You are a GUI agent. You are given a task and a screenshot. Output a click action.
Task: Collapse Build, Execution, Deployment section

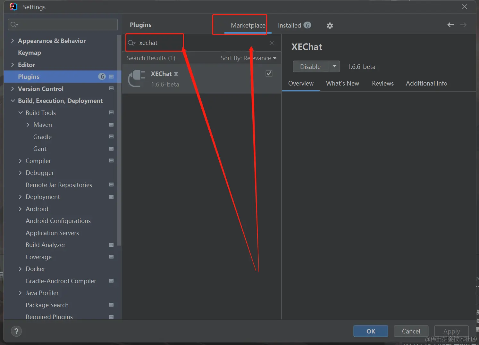point(13,101)
